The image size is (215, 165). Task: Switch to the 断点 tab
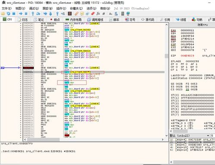point(55,20)
